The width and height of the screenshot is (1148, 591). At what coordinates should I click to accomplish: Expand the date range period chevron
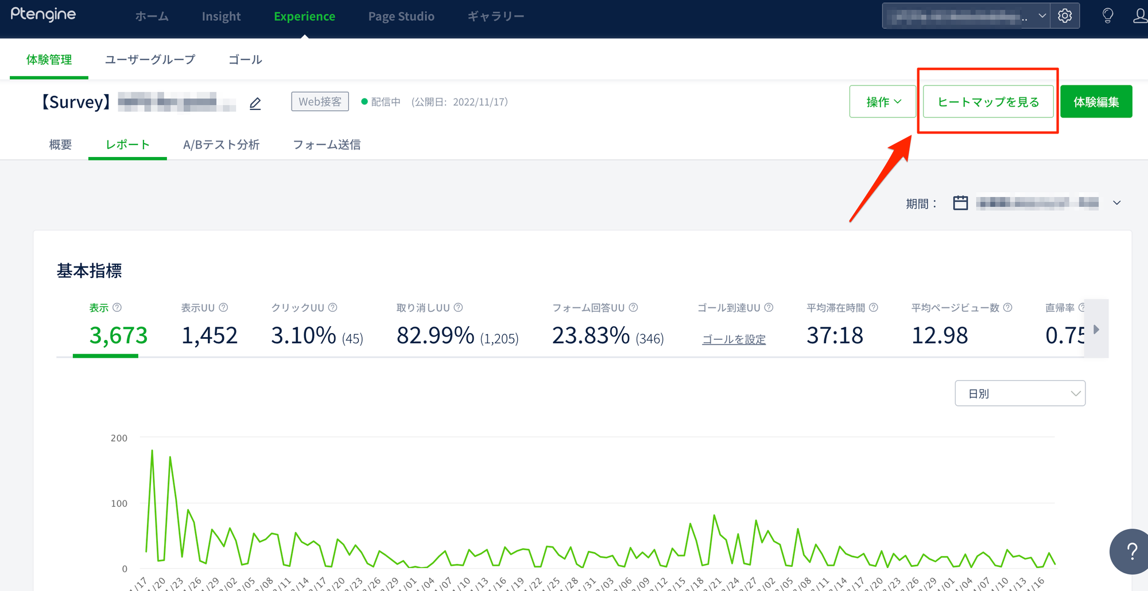coord(1116,203)
